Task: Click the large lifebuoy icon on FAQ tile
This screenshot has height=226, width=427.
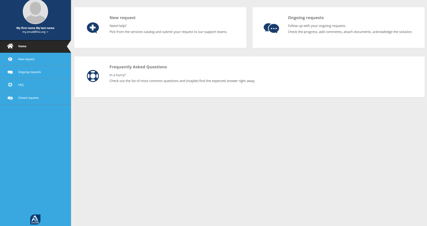Action: (93, 76)
